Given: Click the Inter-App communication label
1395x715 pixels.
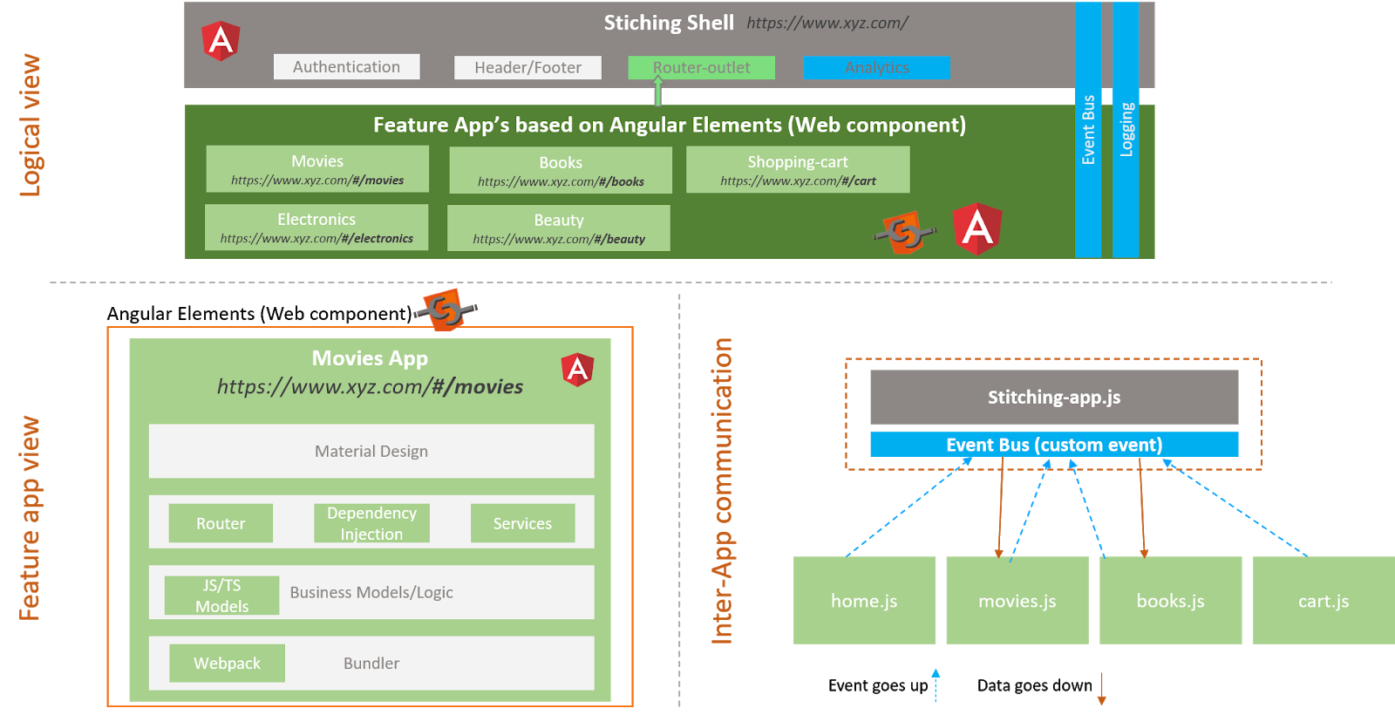Looking at the screenshot, I should point(722,492).
